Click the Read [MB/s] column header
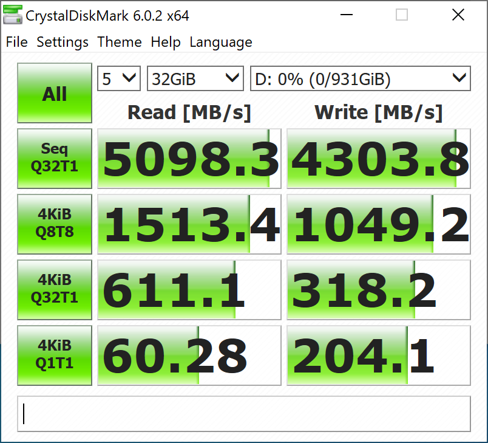 tap(189, 112)
